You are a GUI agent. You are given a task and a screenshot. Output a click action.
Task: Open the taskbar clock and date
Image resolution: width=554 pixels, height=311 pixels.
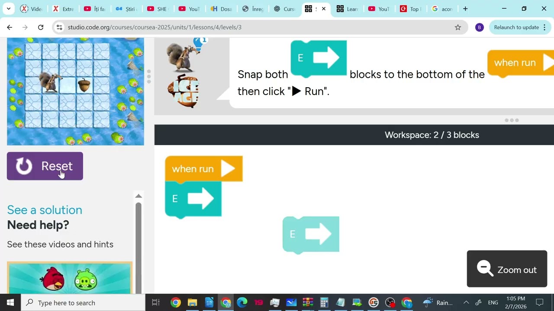[515, 302]
